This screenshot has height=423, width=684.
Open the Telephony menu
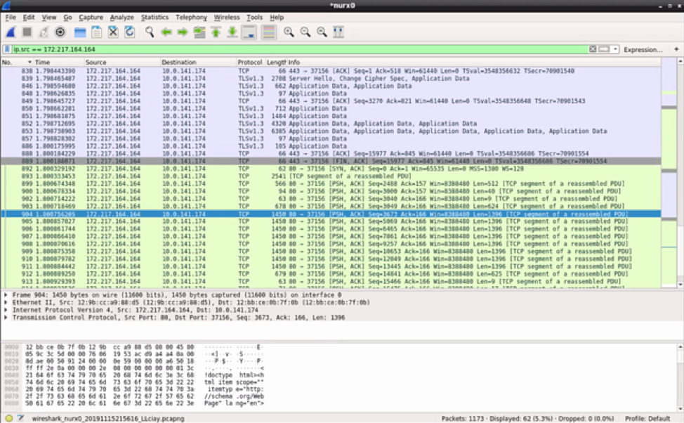pyautogui.click(x=191, y=18)
